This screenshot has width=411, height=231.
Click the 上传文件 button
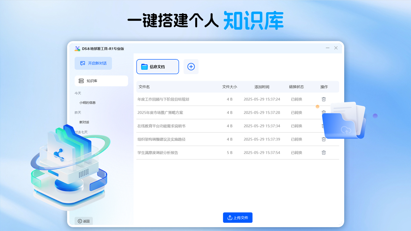tap(238, 218)
